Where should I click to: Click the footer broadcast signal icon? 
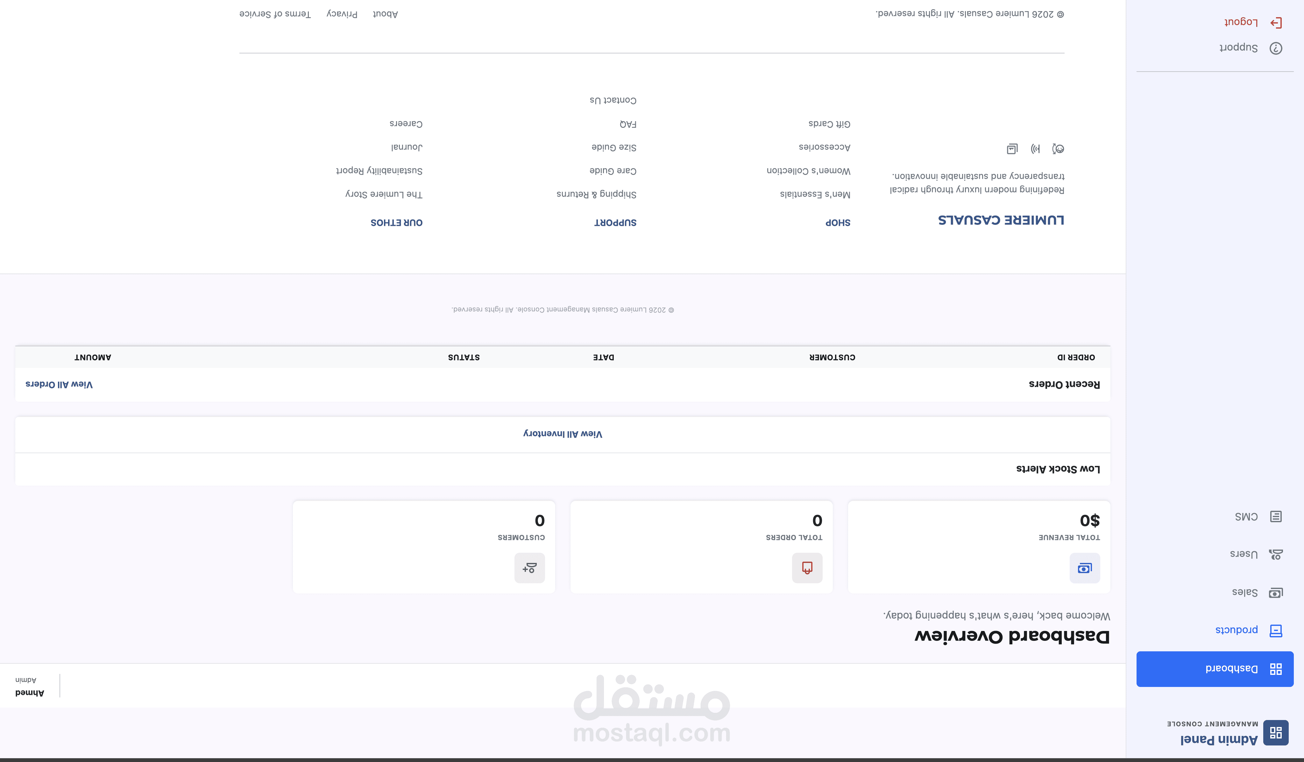[x=1035, y=149]
